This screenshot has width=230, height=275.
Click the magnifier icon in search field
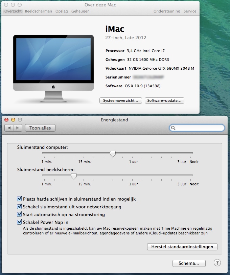[173, 128]
